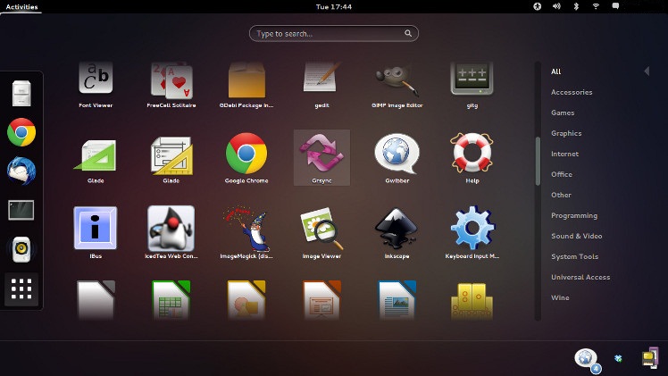Open the universal access top bar menu
This screenshot has height=376, width=668.
[538, 6]
